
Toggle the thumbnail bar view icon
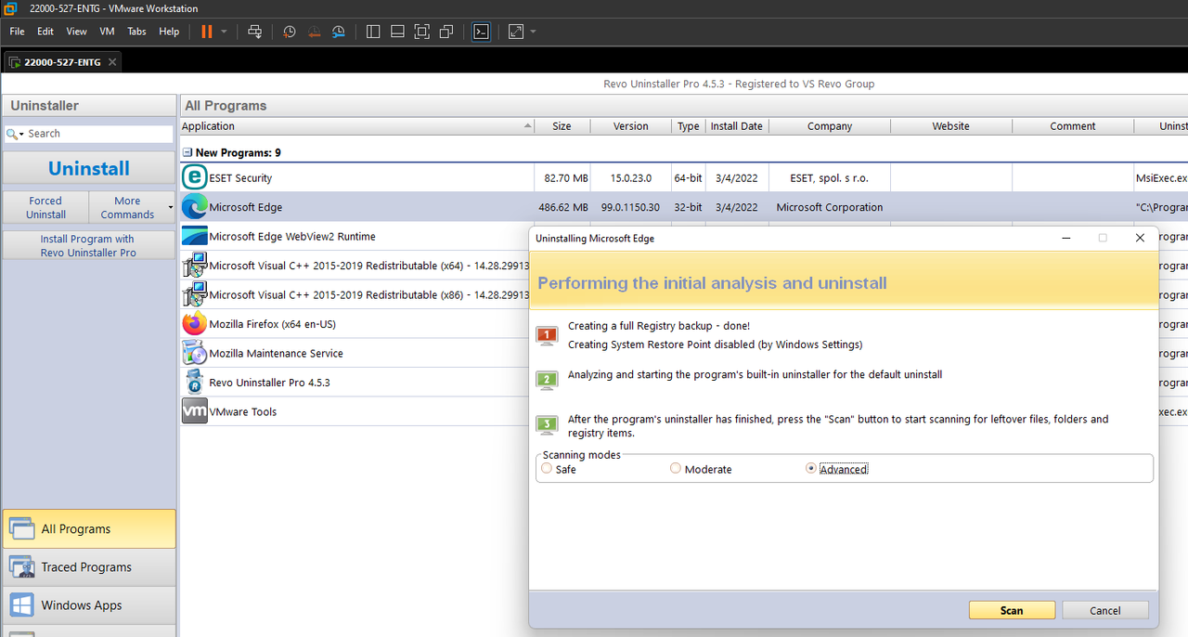tap(397, 32)
